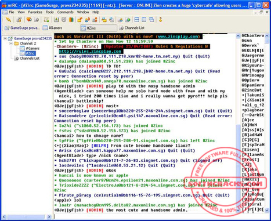This screenshot has height=221, width=271.
Task: Click chat scrollbar up arrow
Action: [238, 36]
